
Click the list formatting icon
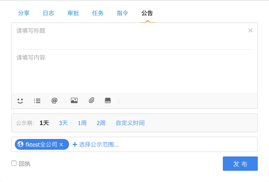point(37,101)
